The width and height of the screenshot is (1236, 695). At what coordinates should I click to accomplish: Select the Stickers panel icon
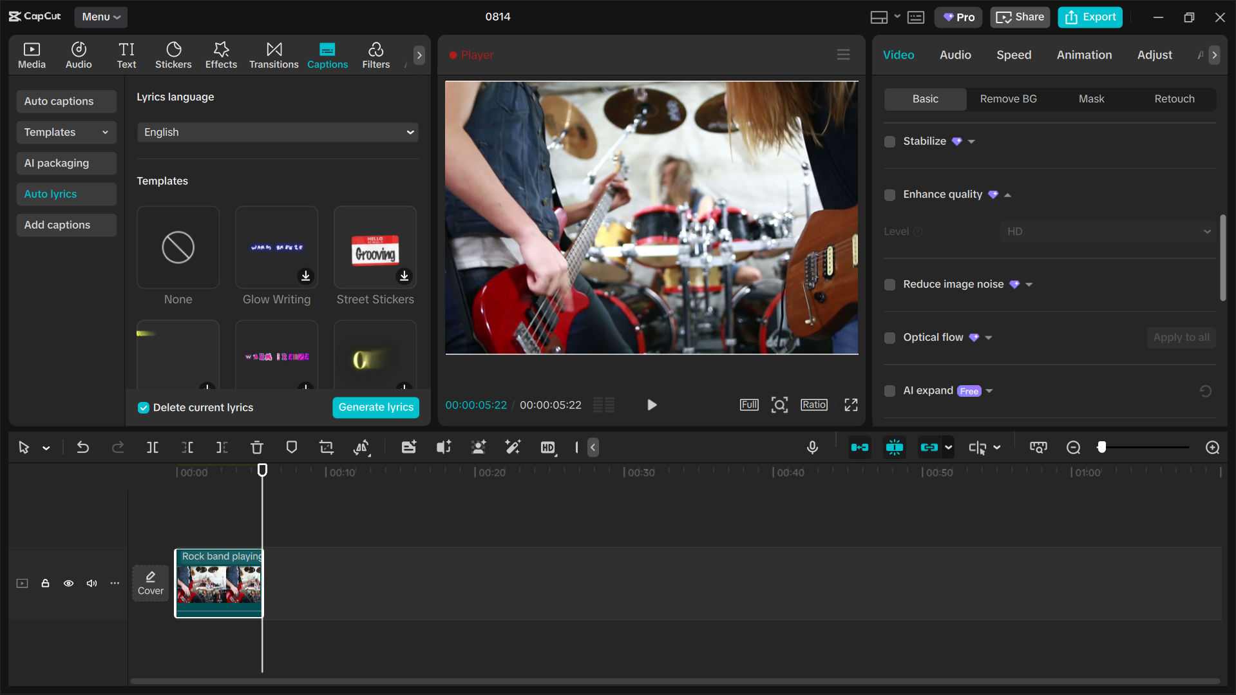173,55
